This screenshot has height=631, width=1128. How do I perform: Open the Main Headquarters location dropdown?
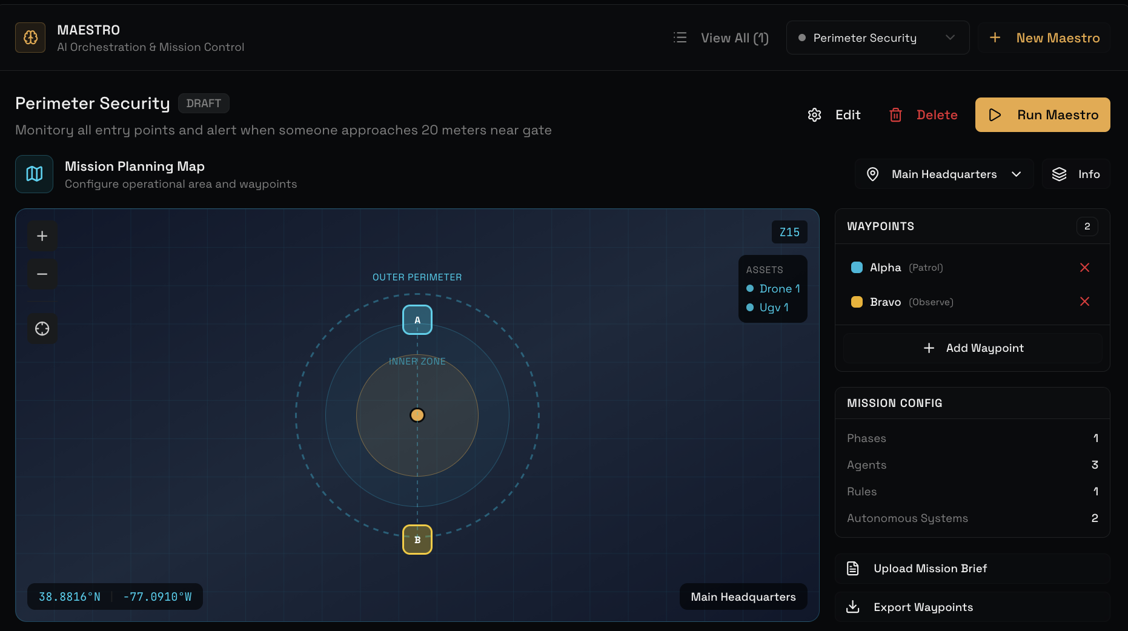coord(944,174)
